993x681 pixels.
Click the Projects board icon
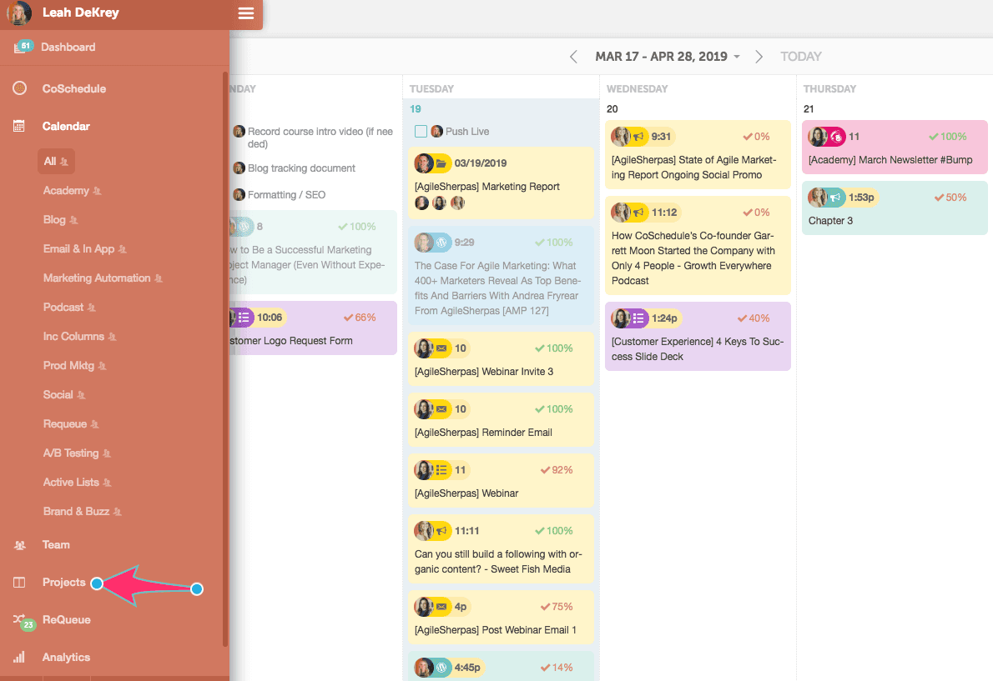tap(19, 583)
